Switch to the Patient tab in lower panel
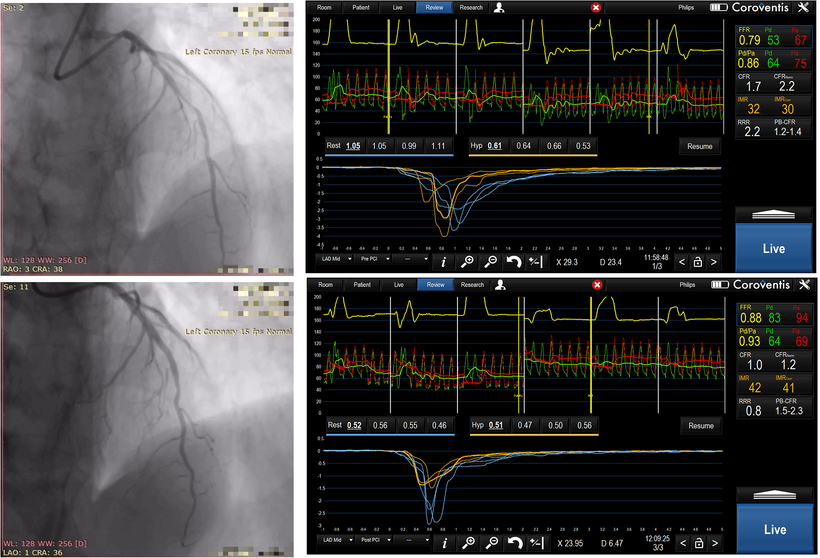 point(362,285)
